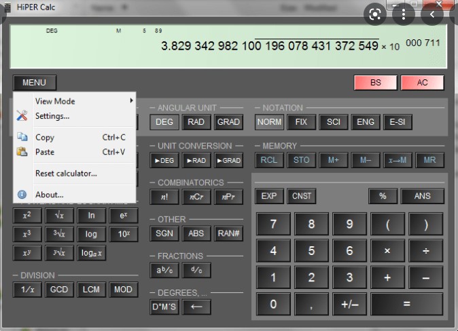Click the calculator result display
Image resolution: width=458 pixels, height=331 pixels.
point(228,47)
